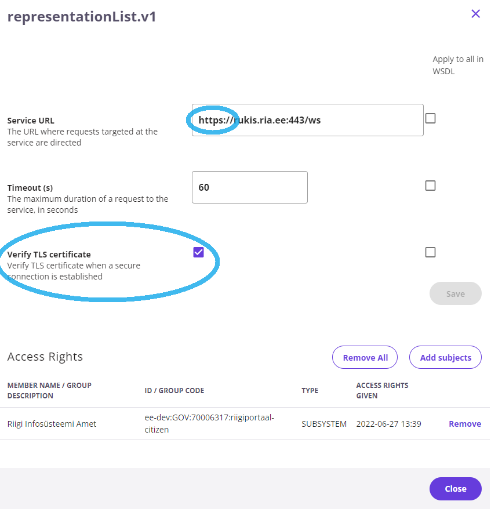
Task: Click the ID / Group Code column header
Action: (174, 391)
